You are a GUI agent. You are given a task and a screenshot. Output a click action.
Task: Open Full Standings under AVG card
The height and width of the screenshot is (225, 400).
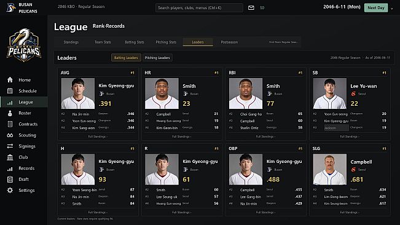point(98,136)
